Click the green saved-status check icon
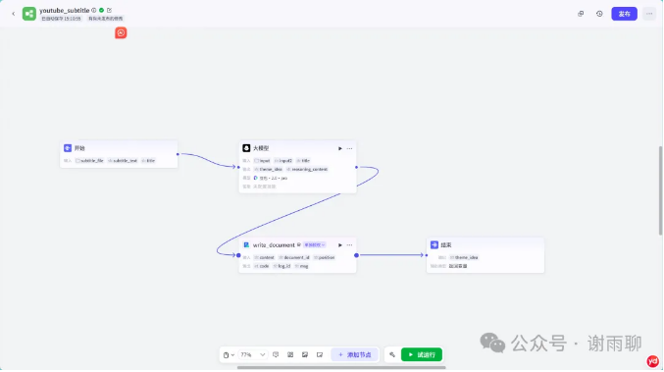 [x=102, y=10]
